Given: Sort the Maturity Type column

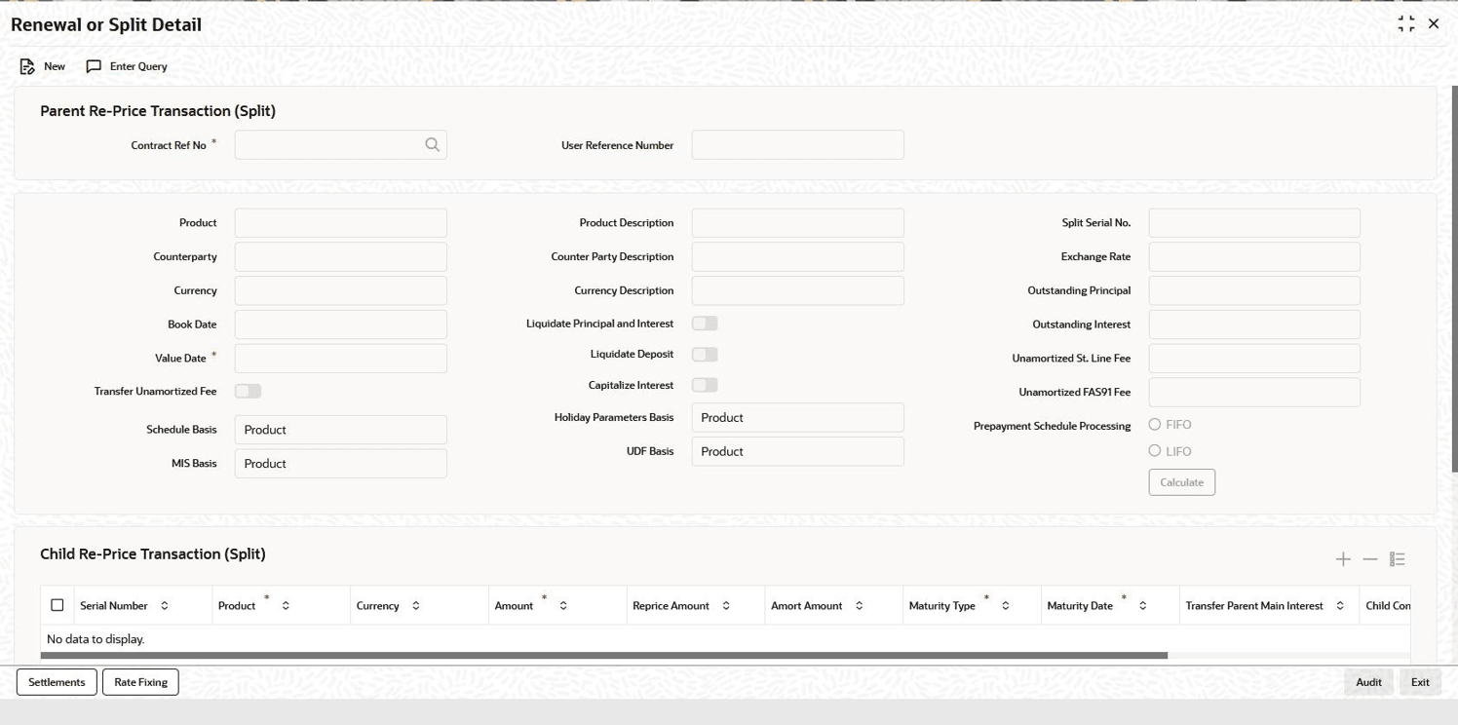Looking at the screenshot, I should coord(1006,606).
